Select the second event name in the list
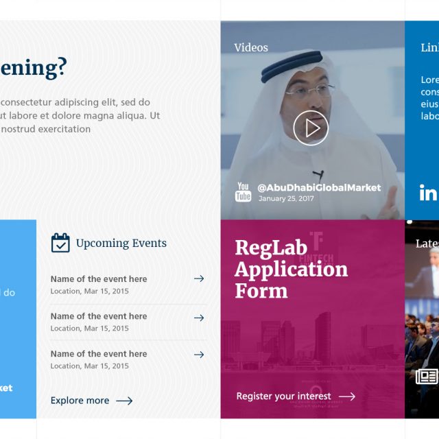The width and height of the screenshot is (439, 439). point(99,316)
